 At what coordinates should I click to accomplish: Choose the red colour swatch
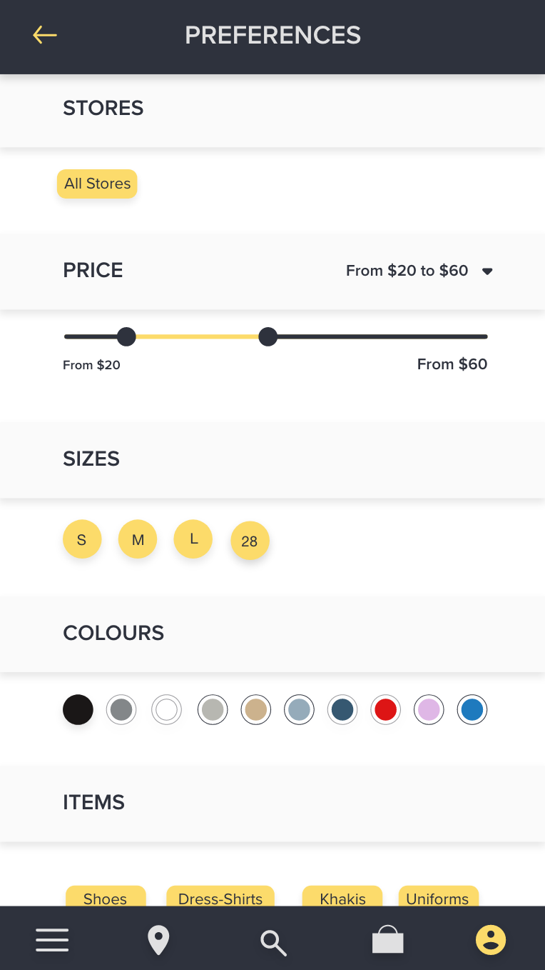pyautogui.click(x=386, y=710)
